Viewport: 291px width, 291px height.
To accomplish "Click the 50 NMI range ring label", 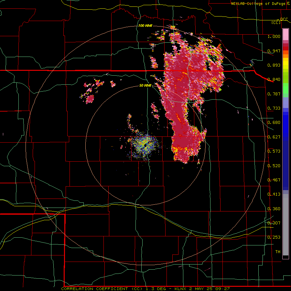I will coord(145,85).
